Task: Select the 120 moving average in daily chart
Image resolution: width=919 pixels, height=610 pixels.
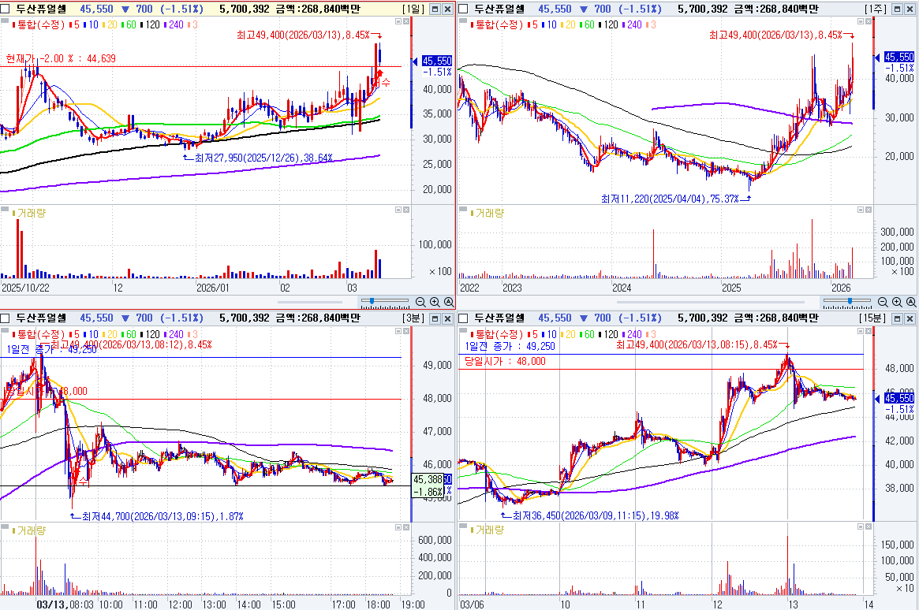Action: 151,24
